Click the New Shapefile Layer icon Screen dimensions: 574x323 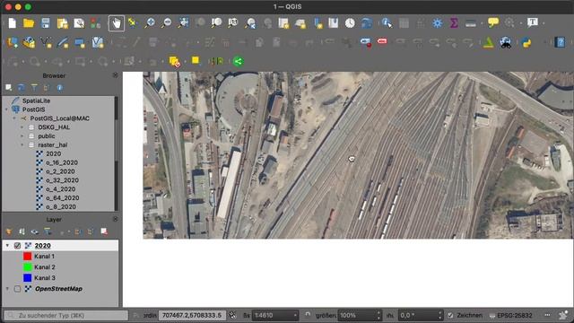pyautogui.click(x=46, y=42)
